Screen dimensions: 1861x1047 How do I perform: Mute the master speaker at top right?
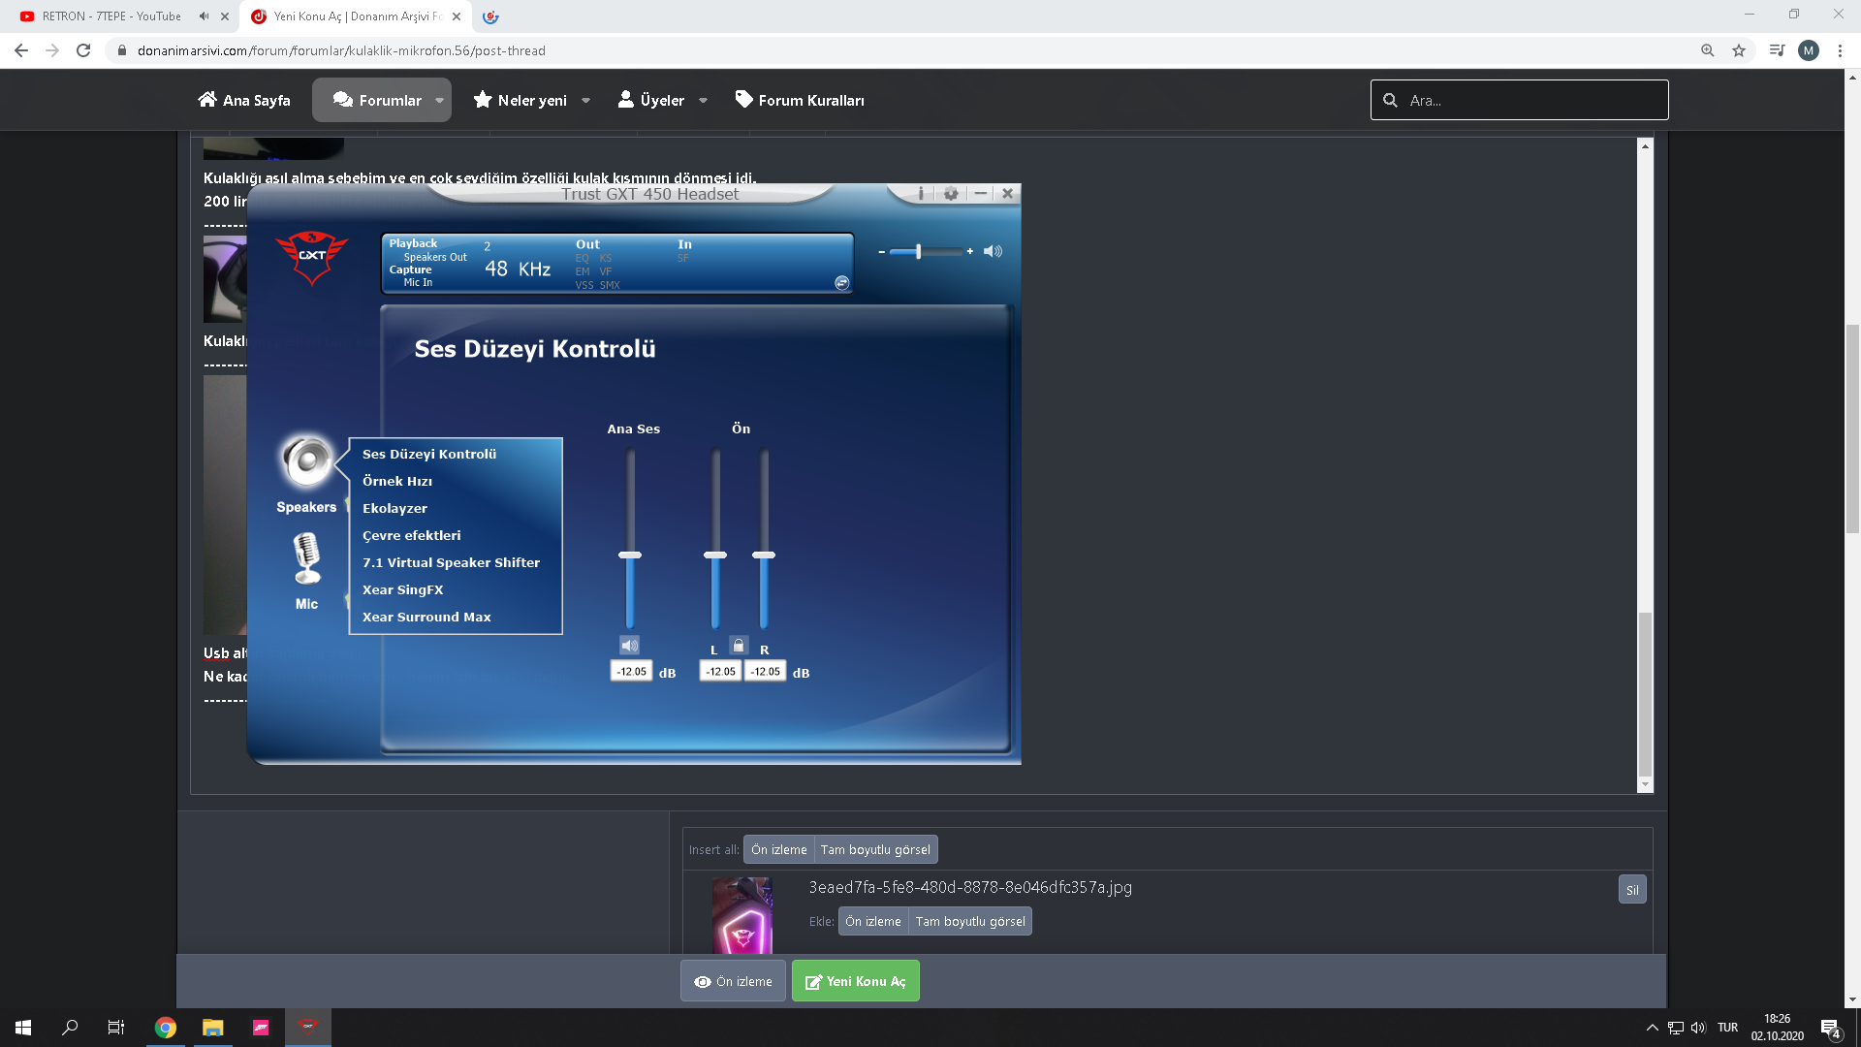click(x=993, y=251)
